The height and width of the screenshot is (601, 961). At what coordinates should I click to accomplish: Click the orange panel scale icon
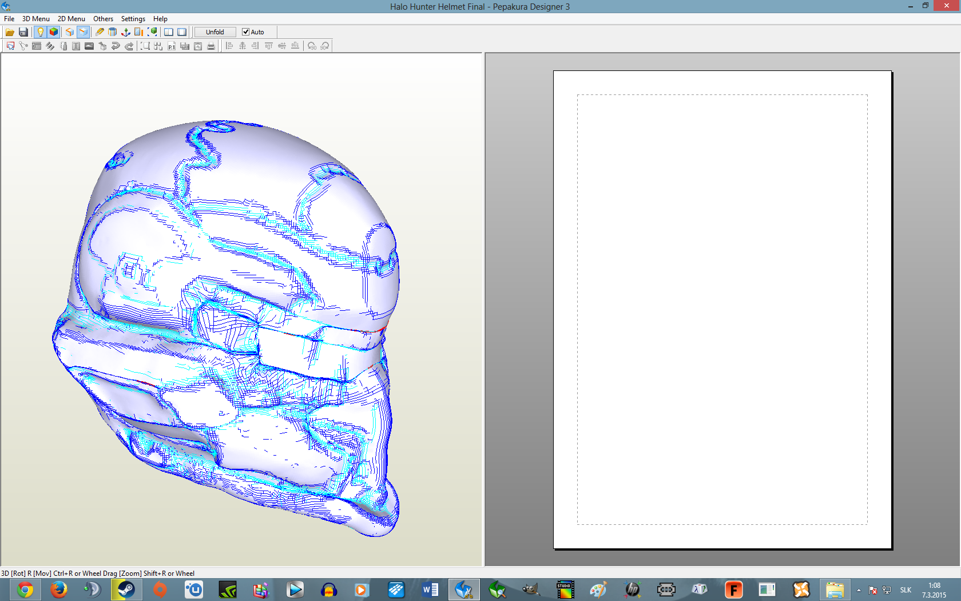click(x=139, y=32)
